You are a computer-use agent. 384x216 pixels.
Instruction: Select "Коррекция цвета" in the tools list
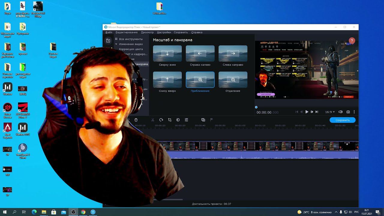click(131, 49)
